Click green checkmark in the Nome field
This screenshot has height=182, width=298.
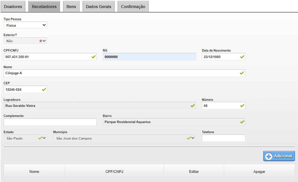coord(242,73)
